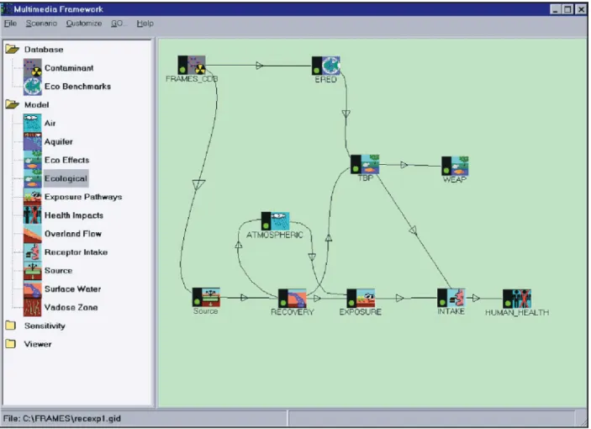591x429 pixels.
Task: Open the Scenario menu
Action: (41, 24)
